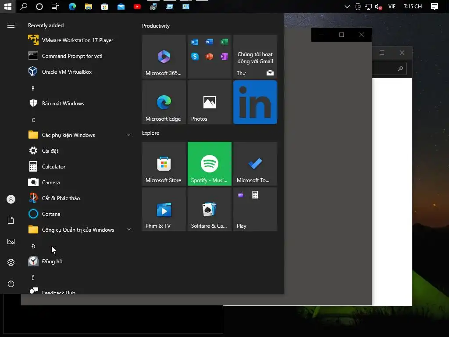Click Recently added heading

pos(46,25)
